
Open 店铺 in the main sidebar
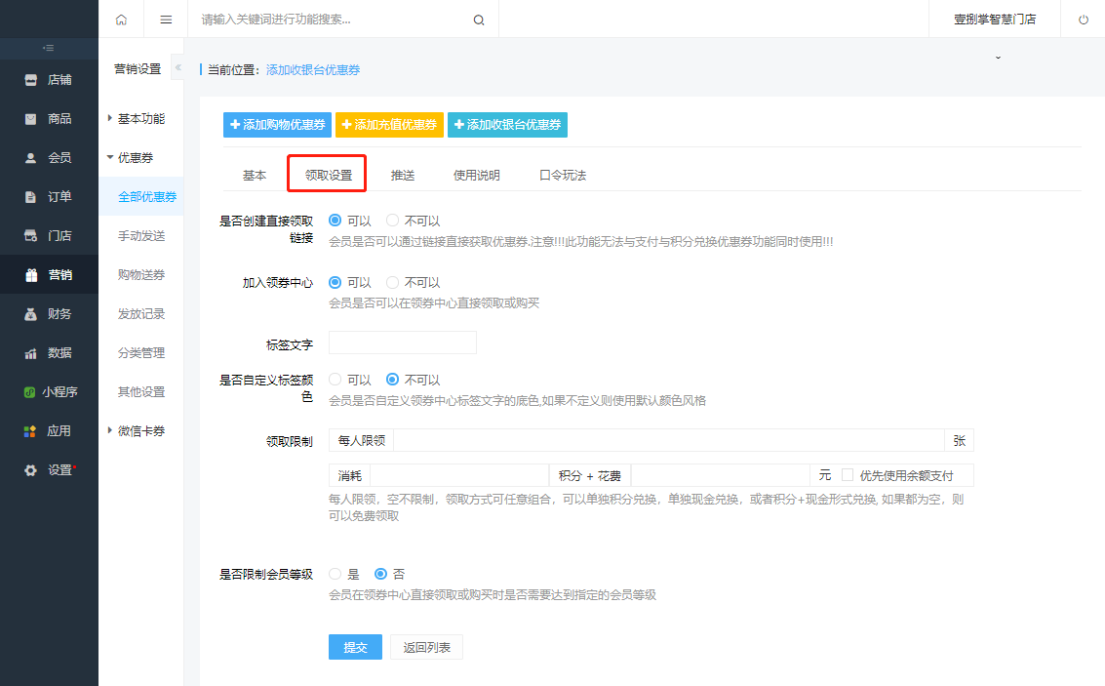(x=49, y=80)
